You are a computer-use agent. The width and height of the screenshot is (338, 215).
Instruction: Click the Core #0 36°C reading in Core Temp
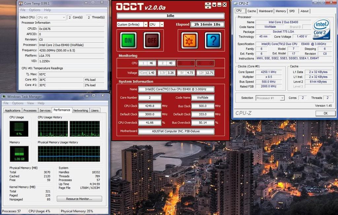point(61,80)
